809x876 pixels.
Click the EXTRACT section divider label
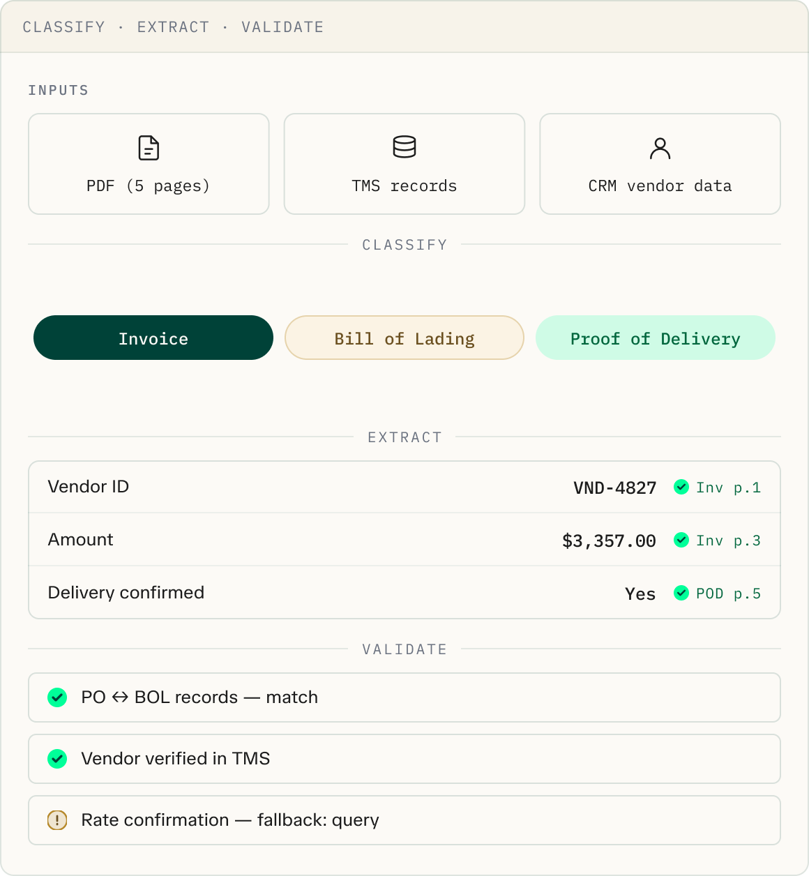click(404, 437)
